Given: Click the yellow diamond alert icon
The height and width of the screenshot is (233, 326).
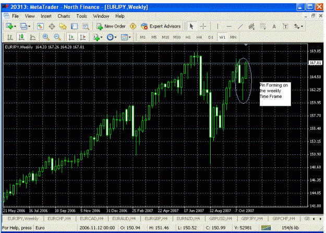Looking at the screenshot, I should coord(133,26).
